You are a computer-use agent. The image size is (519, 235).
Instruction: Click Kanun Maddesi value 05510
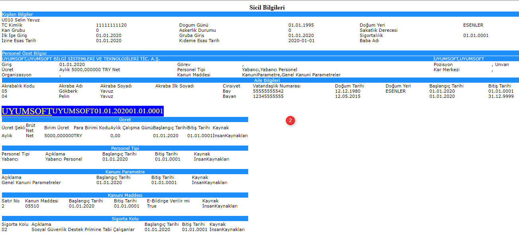click(32, 206)
